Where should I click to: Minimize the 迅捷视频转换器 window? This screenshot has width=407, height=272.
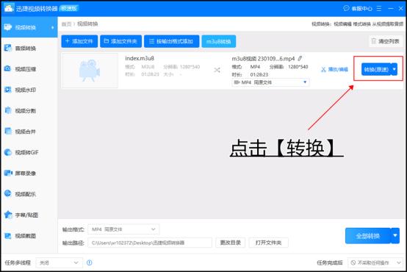click(x=391, y=9)
